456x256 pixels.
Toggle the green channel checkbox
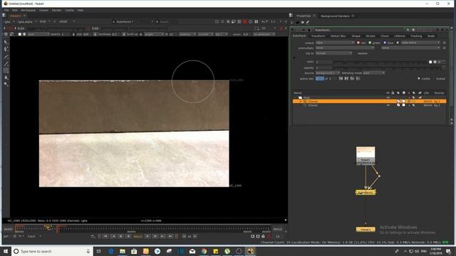(370, 43)
